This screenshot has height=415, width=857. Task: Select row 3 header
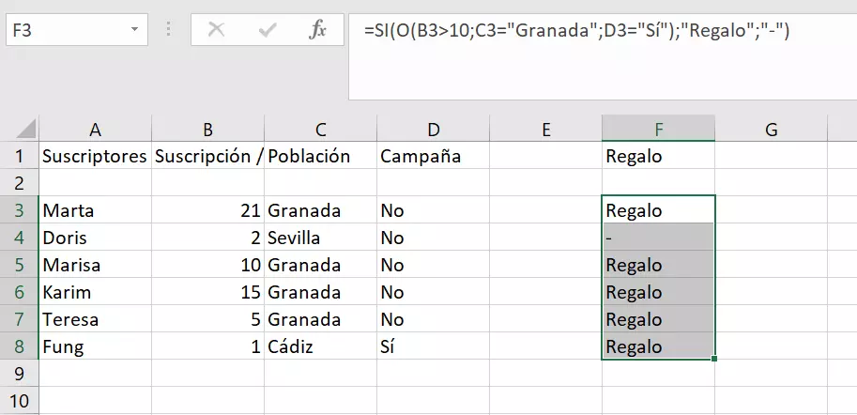point(19,210)
